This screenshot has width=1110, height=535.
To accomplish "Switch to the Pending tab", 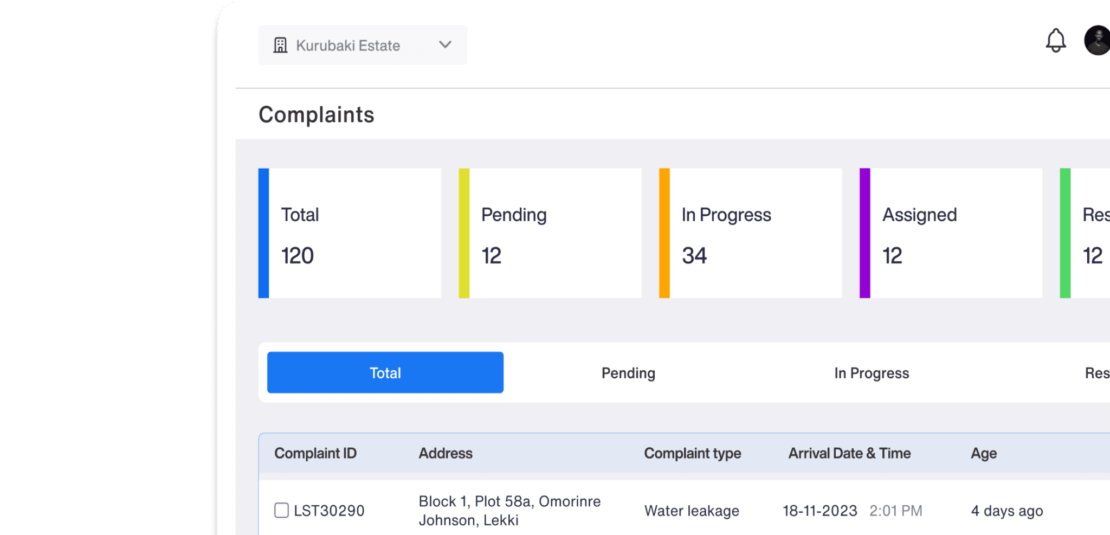I will point(628,373).
